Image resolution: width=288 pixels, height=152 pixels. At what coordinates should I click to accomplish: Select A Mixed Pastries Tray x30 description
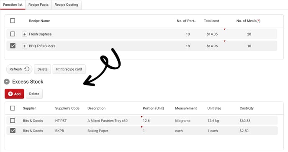coord(108,121)
